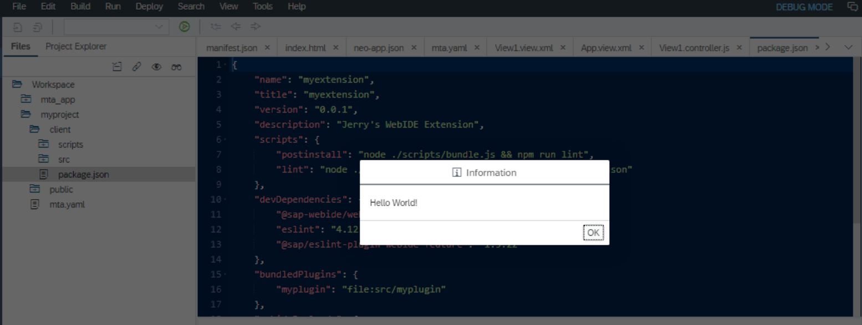Select the mta.yaml editor tab
The image size is (862, 325).
click(x=450, y=48)
